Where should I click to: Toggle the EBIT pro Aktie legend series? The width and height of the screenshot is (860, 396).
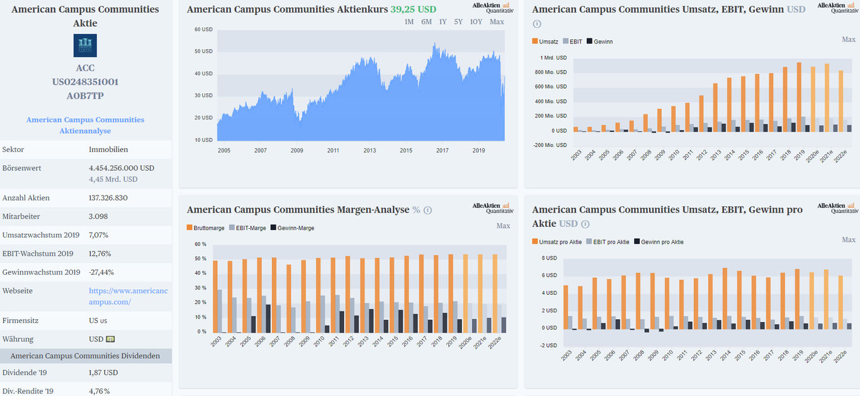(608, 241)
